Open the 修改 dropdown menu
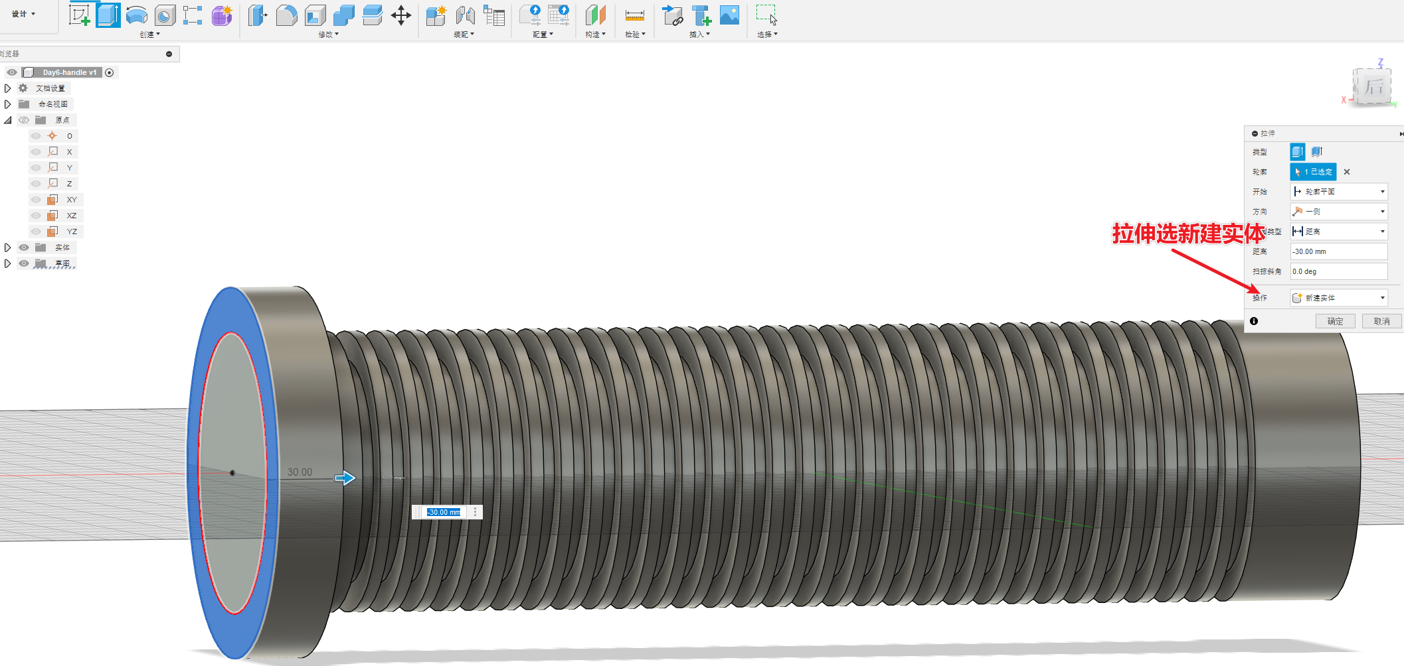 click(x=328, y=34)
